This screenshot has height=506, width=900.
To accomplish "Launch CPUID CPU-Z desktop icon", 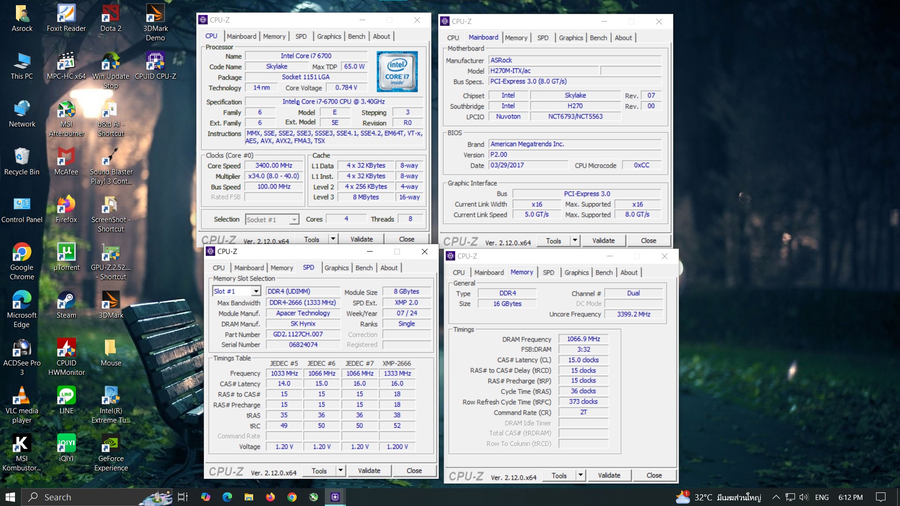I will coord(155,66).
